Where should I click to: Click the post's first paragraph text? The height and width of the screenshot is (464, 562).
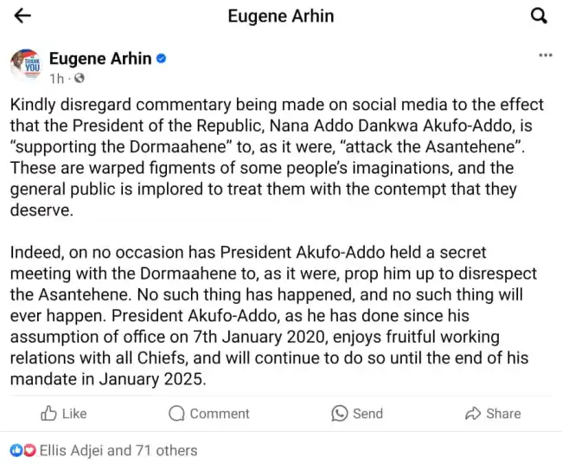(277, 158)
